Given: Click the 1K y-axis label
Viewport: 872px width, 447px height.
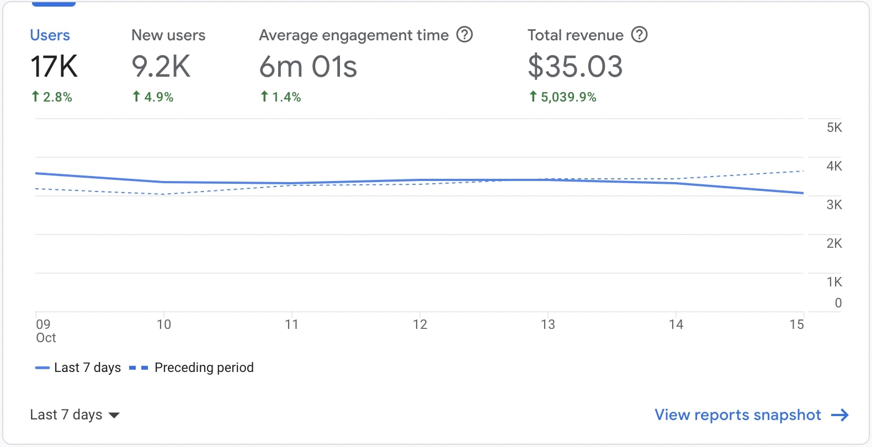Looking at the screenshot, I should [x=834, y=282].
